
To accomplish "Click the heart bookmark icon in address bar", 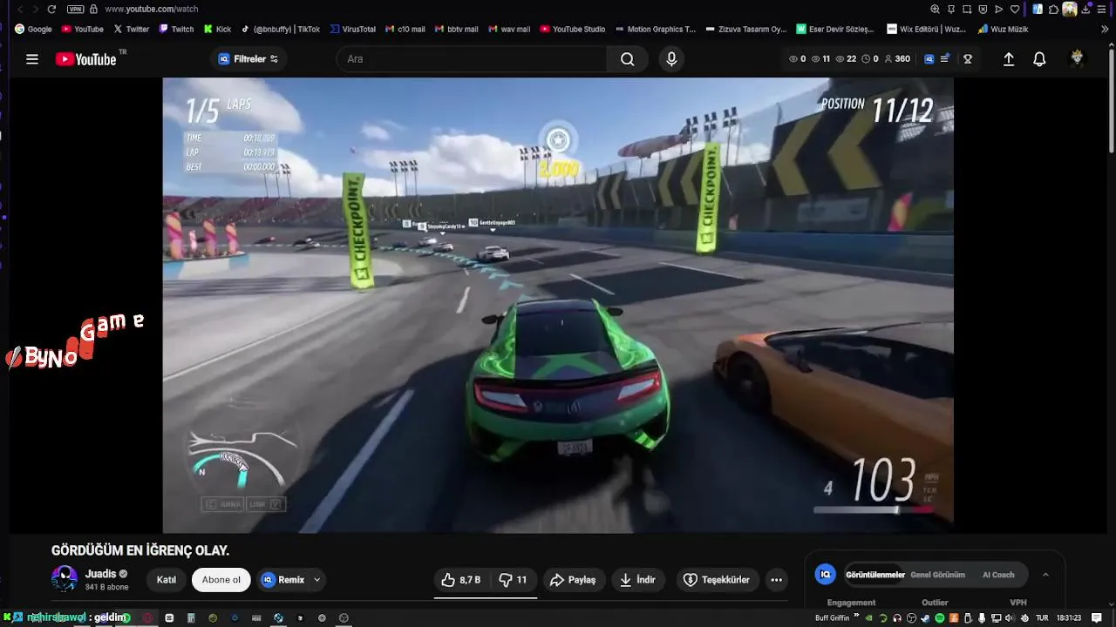I will coord(1015,9).
